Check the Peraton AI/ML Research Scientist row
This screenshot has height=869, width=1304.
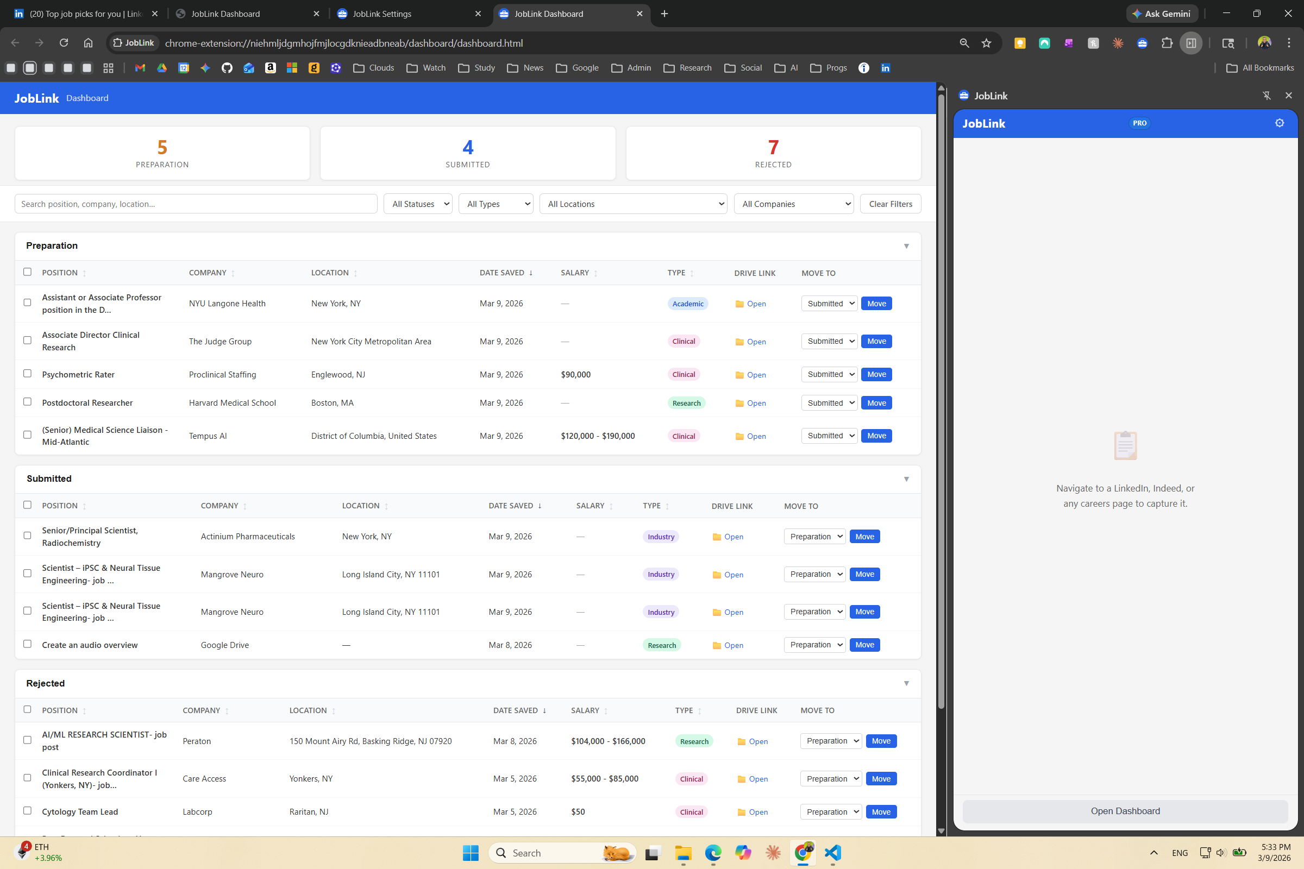point(27,740)
